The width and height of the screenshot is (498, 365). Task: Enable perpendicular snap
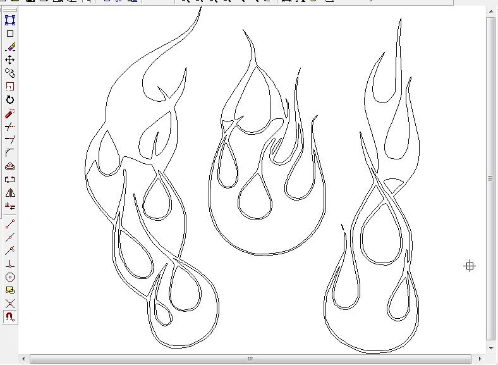(x=10, y=264)
